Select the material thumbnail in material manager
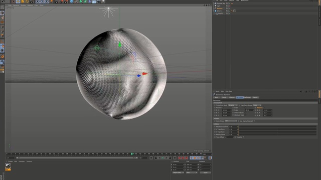Image resolution: width=321 pixels, height=180 pixels. click(8, 166)
